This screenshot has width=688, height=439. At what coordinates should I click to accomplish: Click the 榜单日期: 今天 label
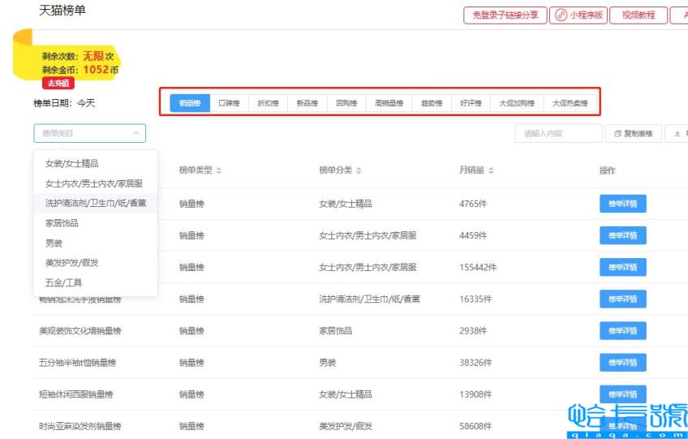click(x=64, y=103)
